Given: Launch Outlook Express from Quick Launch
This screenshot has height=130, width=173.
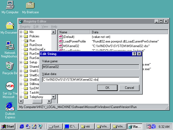Looking at the screenshot, I should point(28,126).
